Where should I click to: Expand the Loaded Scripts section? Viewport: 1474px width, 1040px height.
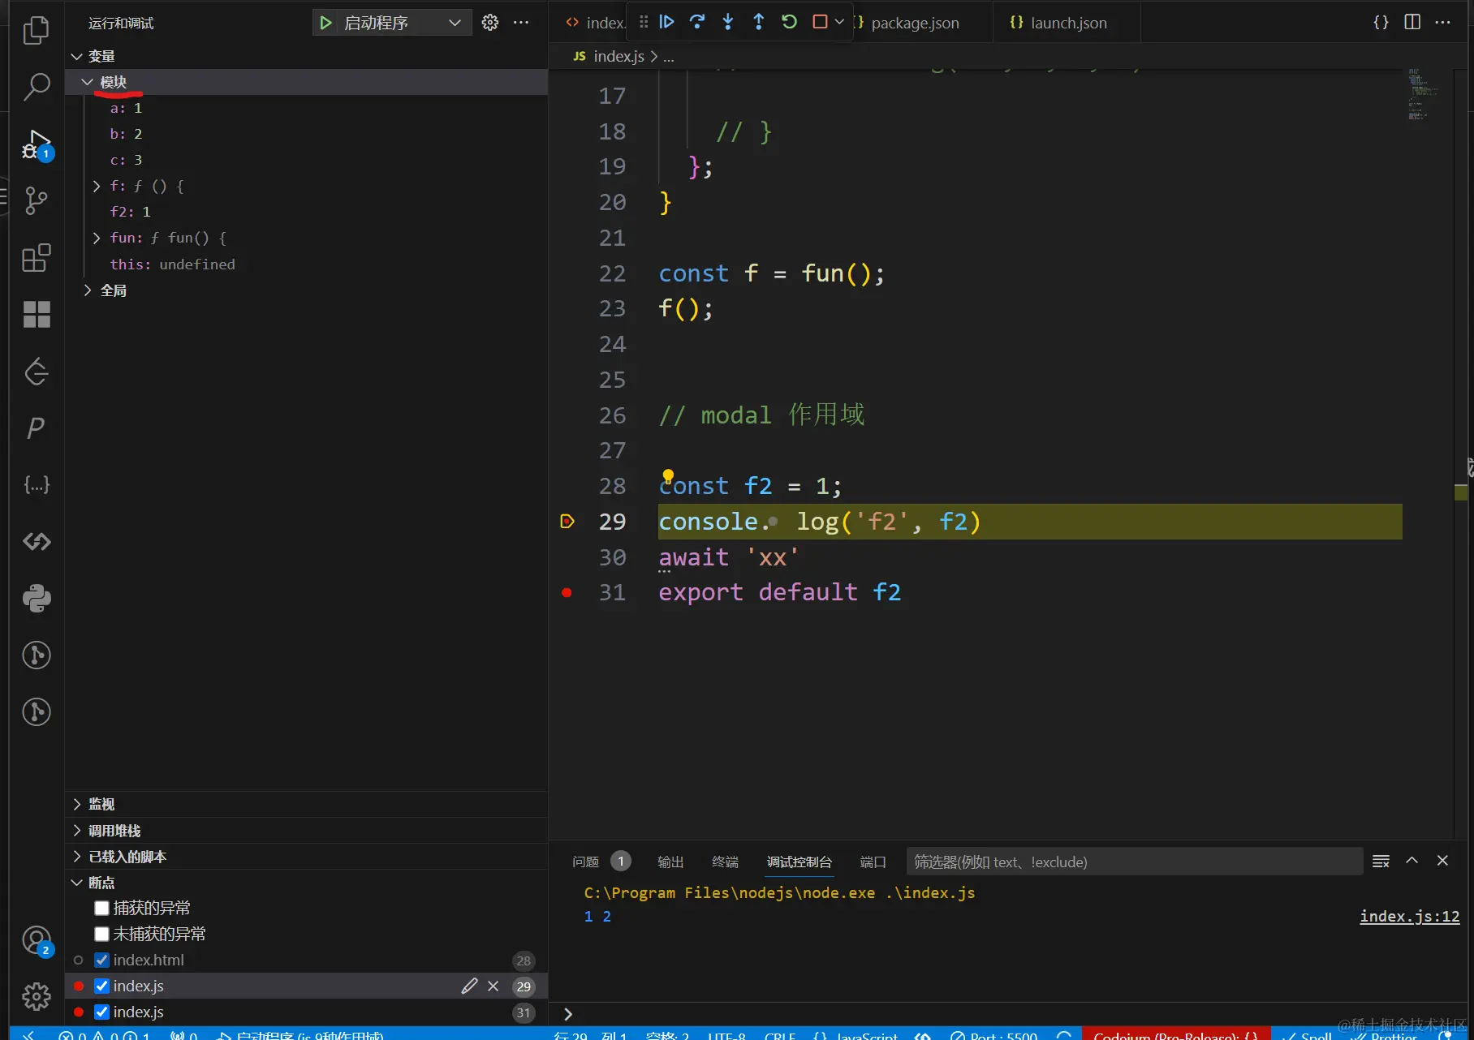point(306,857)
